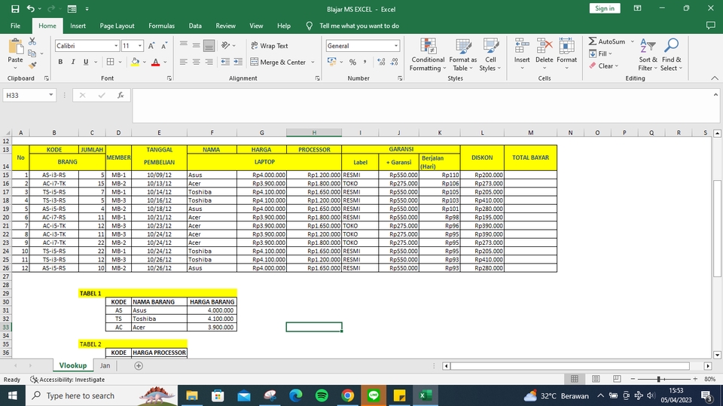
Task: Open the General number format dropdown
Action: (395, 46)
